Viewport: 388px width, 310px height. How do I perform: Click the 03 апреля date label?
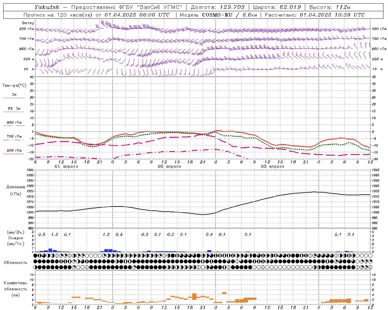click(x=272, y=167)
